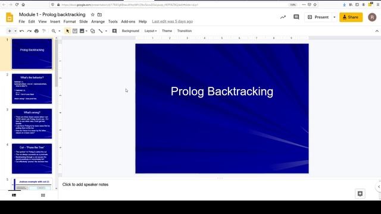The image size is (381, 214).
Task: Select the text box tool
Action: click(75, 31)
